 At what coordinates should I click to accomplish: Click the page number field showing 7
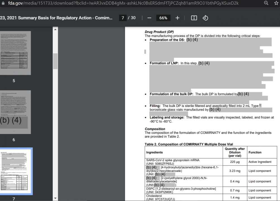123,18
